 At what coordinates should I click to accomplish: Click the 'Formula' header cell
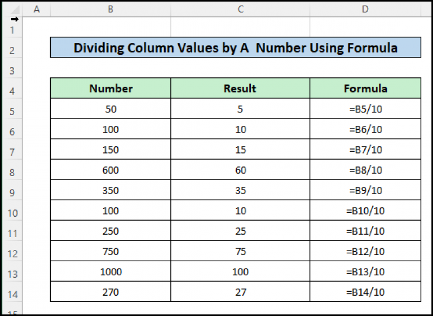pos(365,88)
